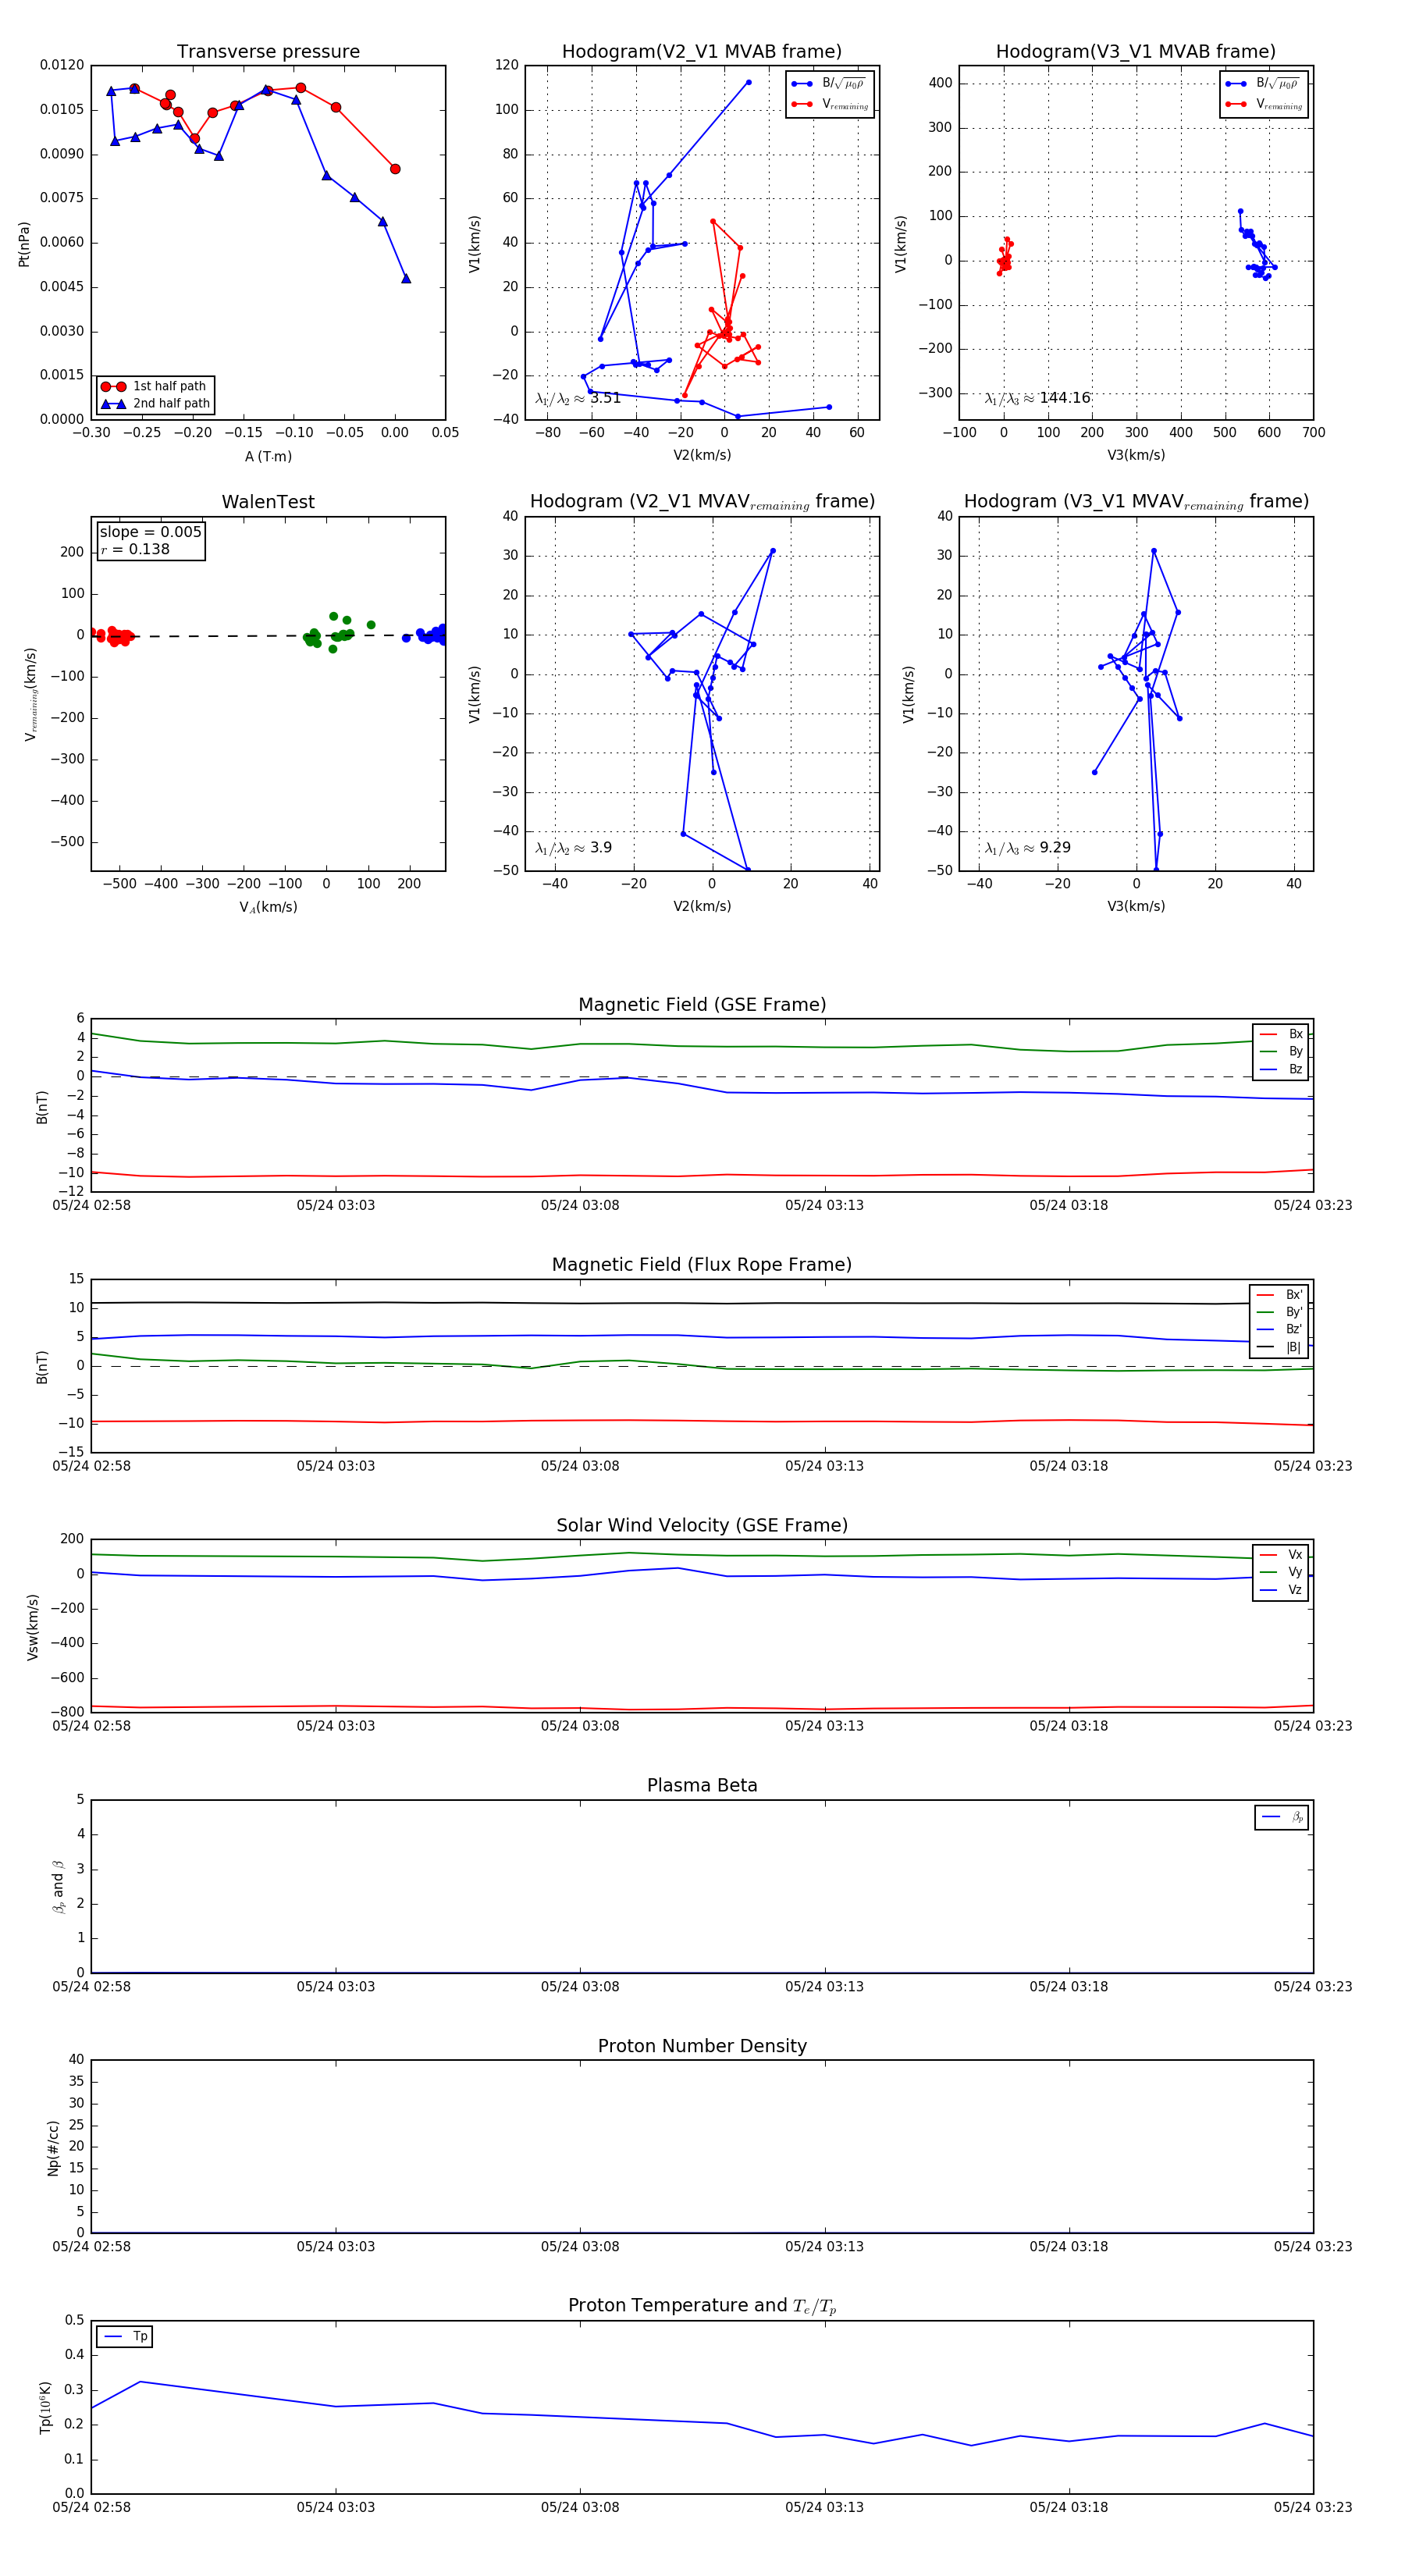1405x2576 pixels.
Task: Click the βp legend entry in the Plasma Beta plot
Action: click(1282, 1817)
